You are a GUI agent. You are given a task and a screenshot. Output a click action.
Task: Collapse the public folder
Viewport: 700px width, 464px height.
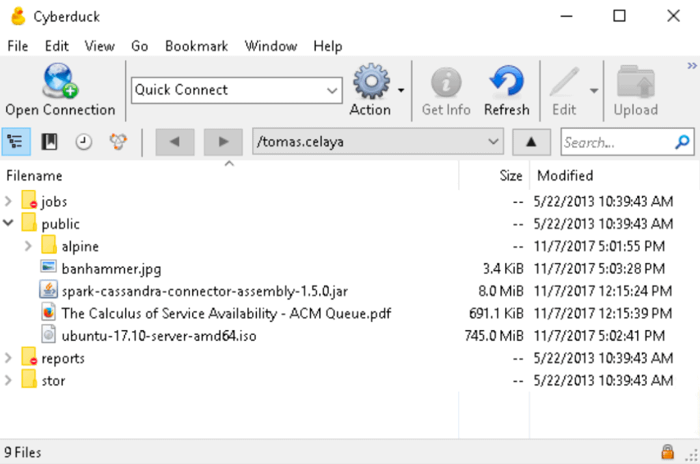[8, 223]
